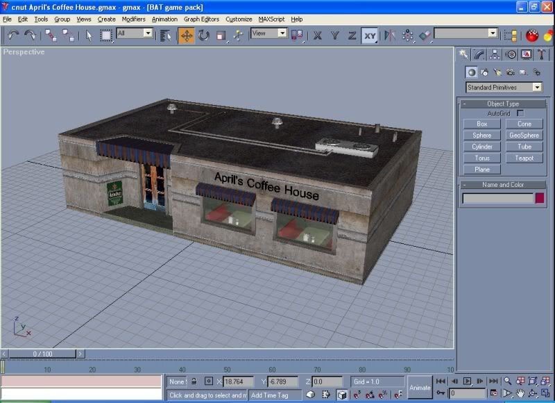Click the Time Configuration clock icon
This screenshot has width=555, height=403.
[x=493, y=393]
